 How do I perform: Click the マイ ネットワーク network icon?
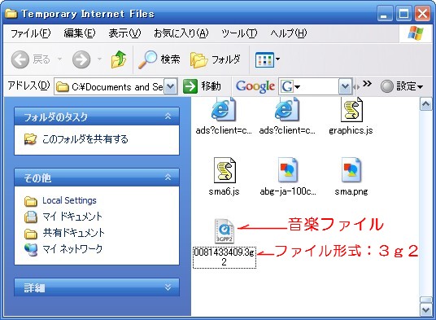[31, 249]
